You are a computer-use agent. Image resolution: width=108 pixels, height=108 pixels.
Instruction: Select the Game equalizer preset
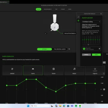pyautogui.click(x=33, y=70)
